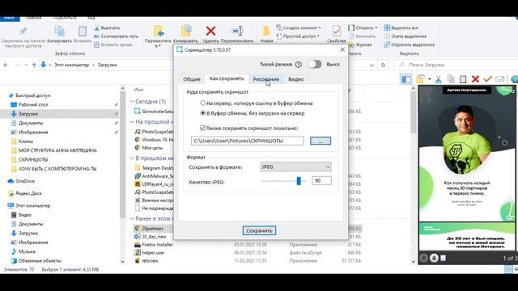This screenshot has height=291, width=518.
Task: Click the Explorer Back arrow
Action: click(x=6, y=65)
